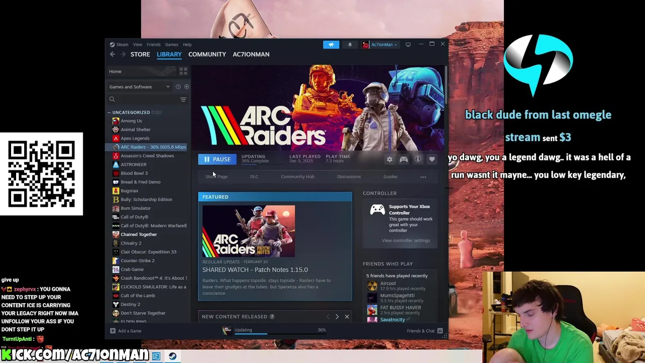The image size is (645, 363).
Task: Open the View menu
Action: click(x=138, y=44)
